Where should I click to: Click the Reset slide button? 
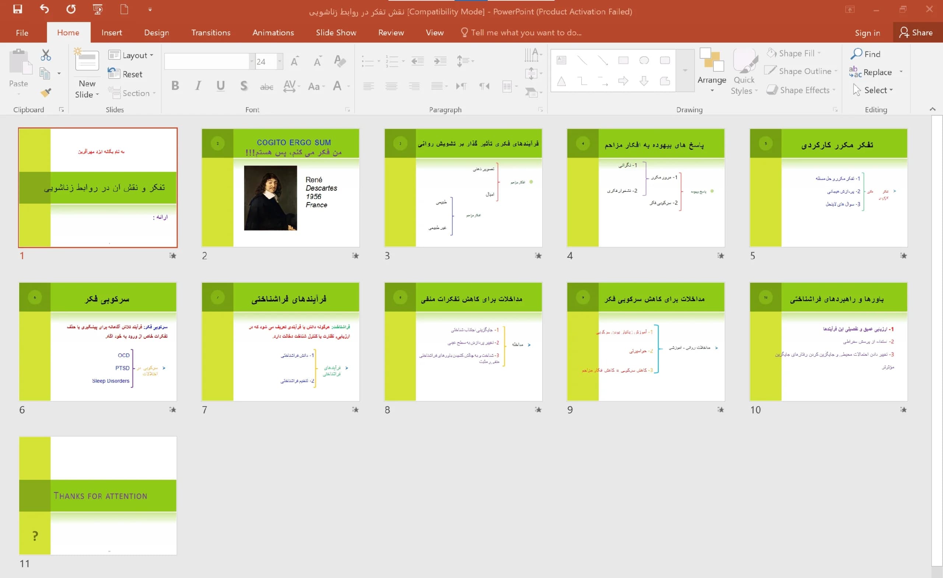pyautogui.click(x=126, y=74)
